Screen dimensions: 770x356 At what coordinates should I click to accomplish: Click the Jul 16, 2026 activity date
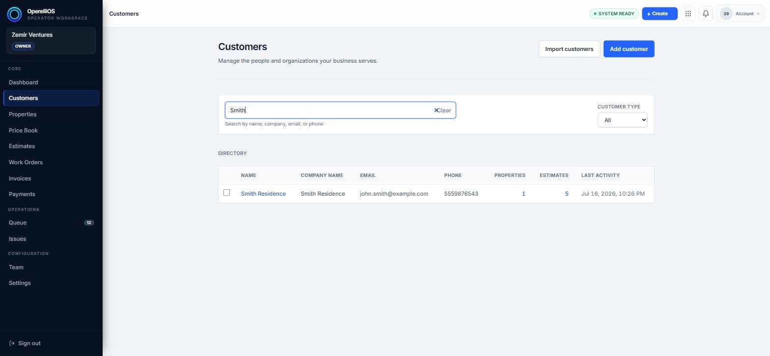tap(613, 194)
